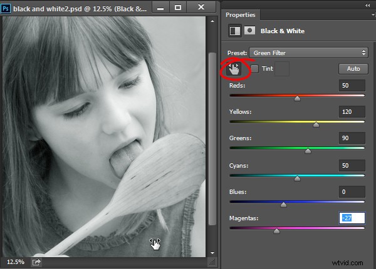Click the Magentas value input field
This screenshot has width=376, height=269.
(x=352, y=218)
